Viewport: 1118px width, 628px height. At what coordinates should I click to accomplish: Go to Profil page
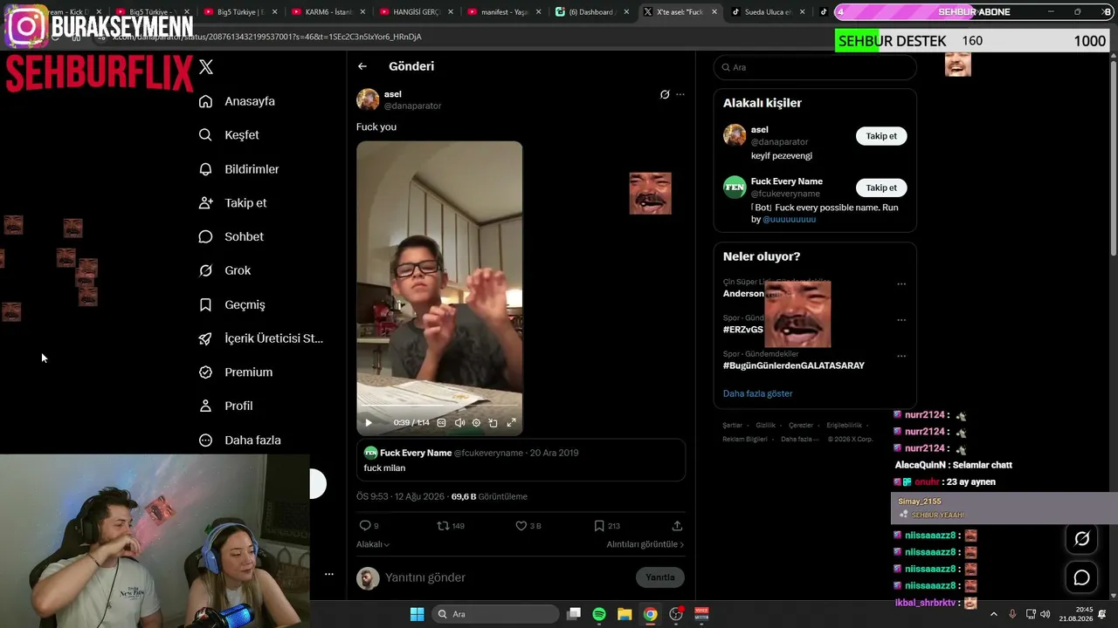click(x=225, y=406)
